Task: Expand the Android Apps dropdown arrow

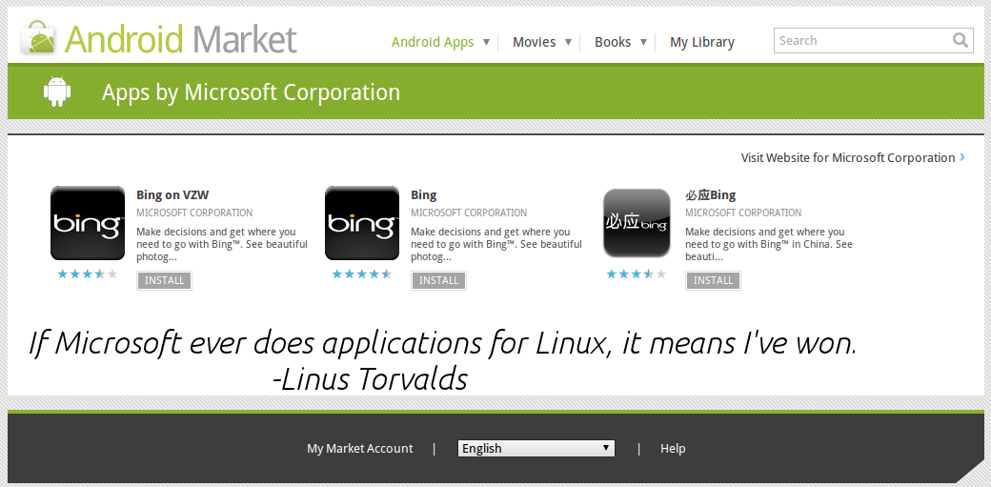Action: [x=486, y=42]
